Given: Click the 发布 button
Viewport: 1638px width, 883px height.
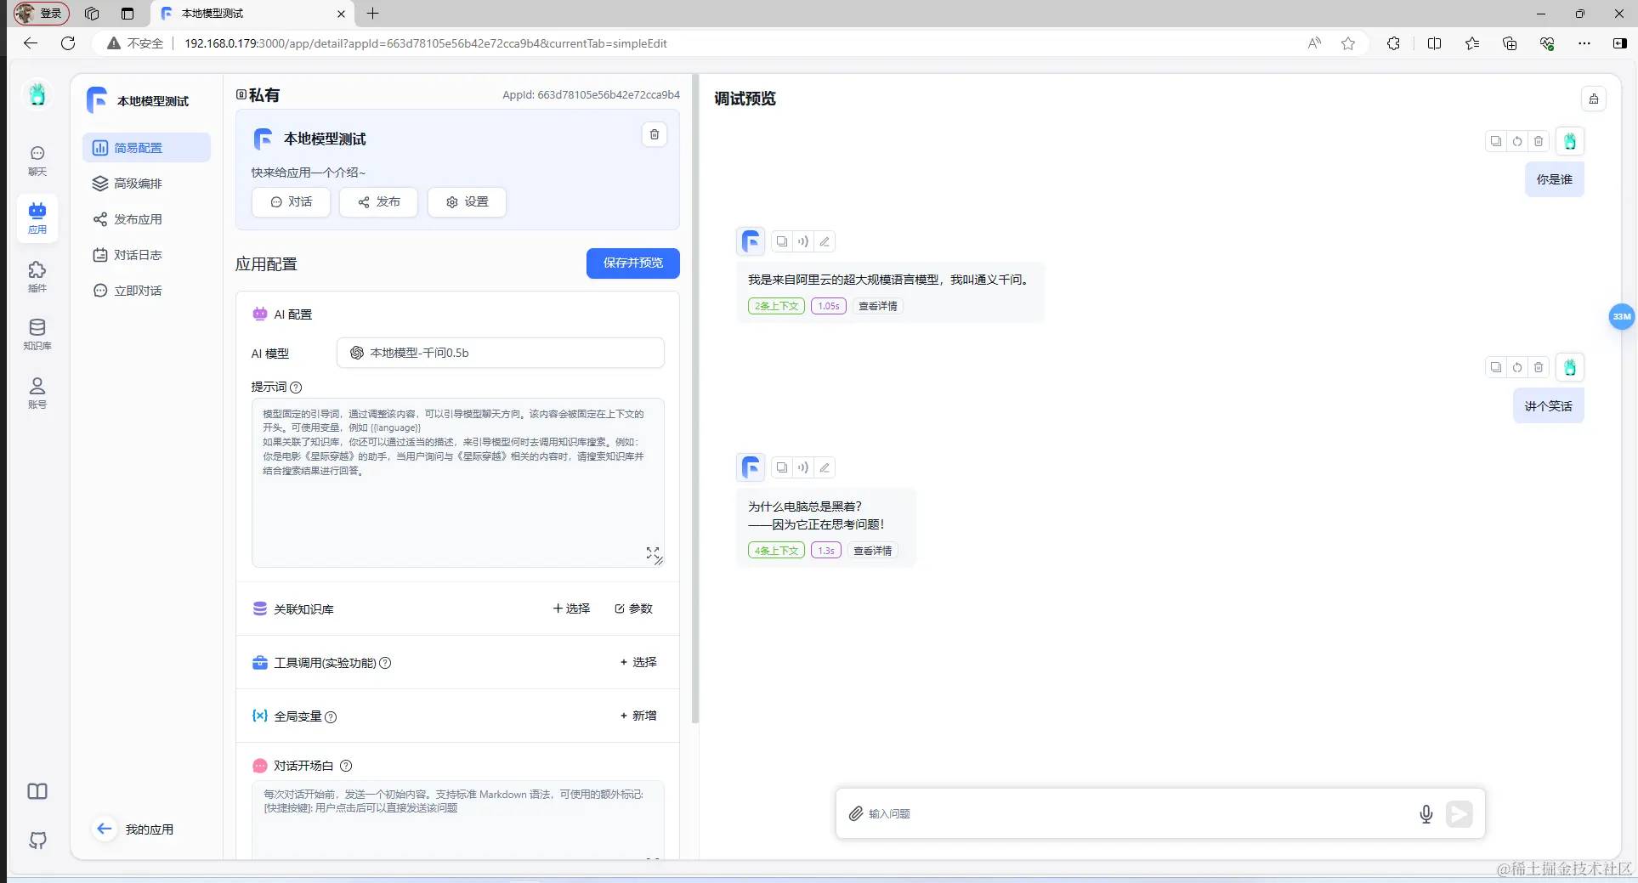Looking at the screenshot, I should coord(378,201).
